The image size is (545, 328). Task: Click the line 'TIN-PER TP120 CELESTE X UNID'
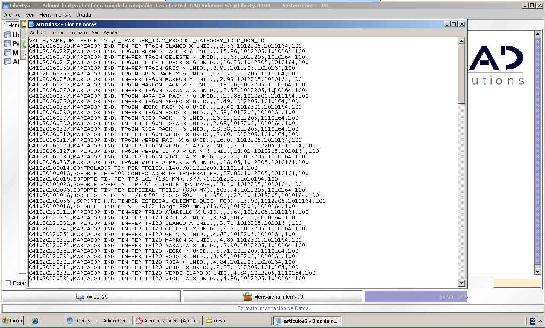click(167, 229)
